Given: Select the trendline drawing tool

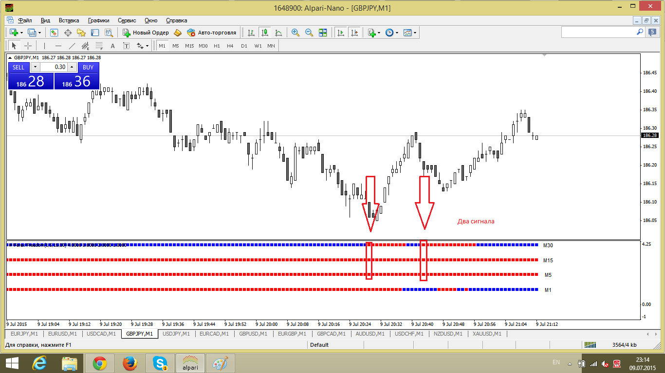Looking at the screenshot, I should pyautogui.click(x=72, y=46).
